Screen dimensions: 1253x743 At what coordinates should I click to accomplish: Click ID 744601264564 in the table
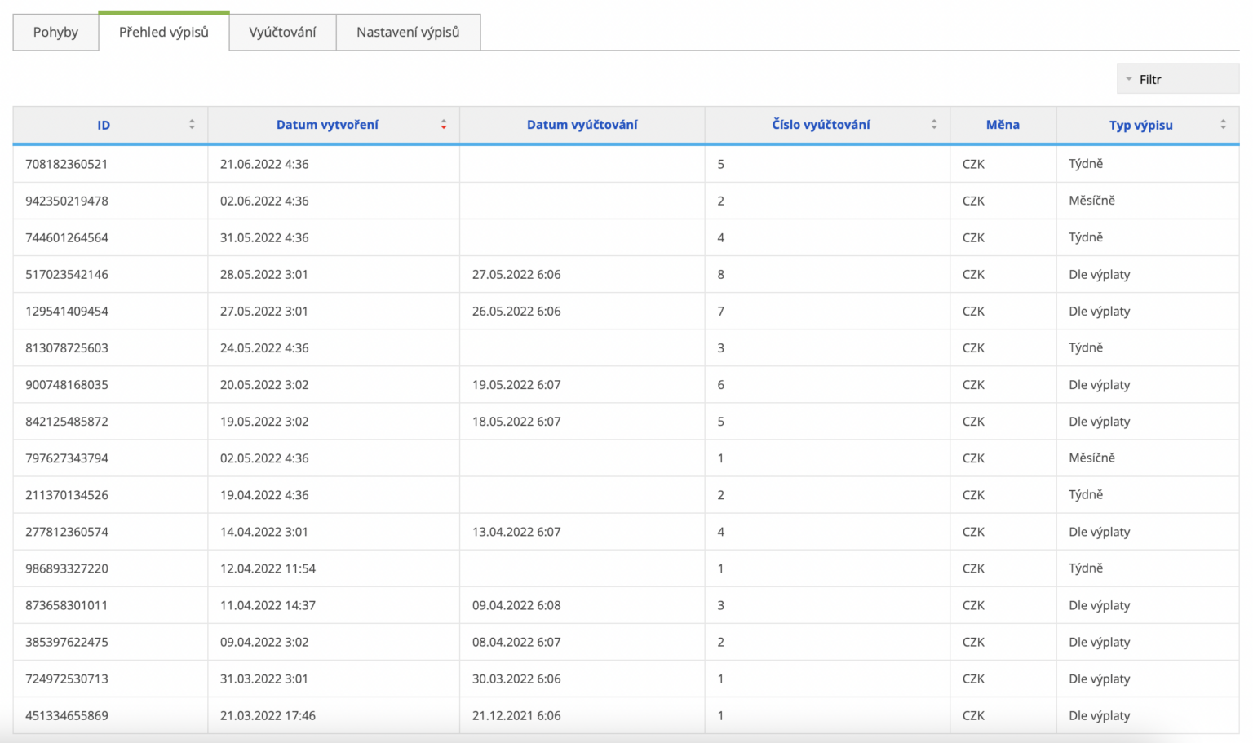pyautogui.click(x=66, y=237)
